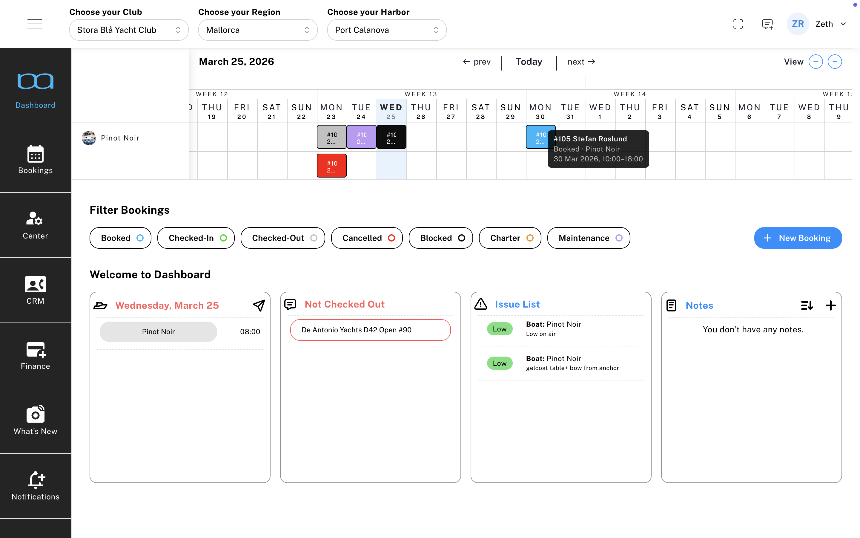Click the New Booking button
Image resolution: width=860 pixels, height=538 pixels.
(798, 238)
